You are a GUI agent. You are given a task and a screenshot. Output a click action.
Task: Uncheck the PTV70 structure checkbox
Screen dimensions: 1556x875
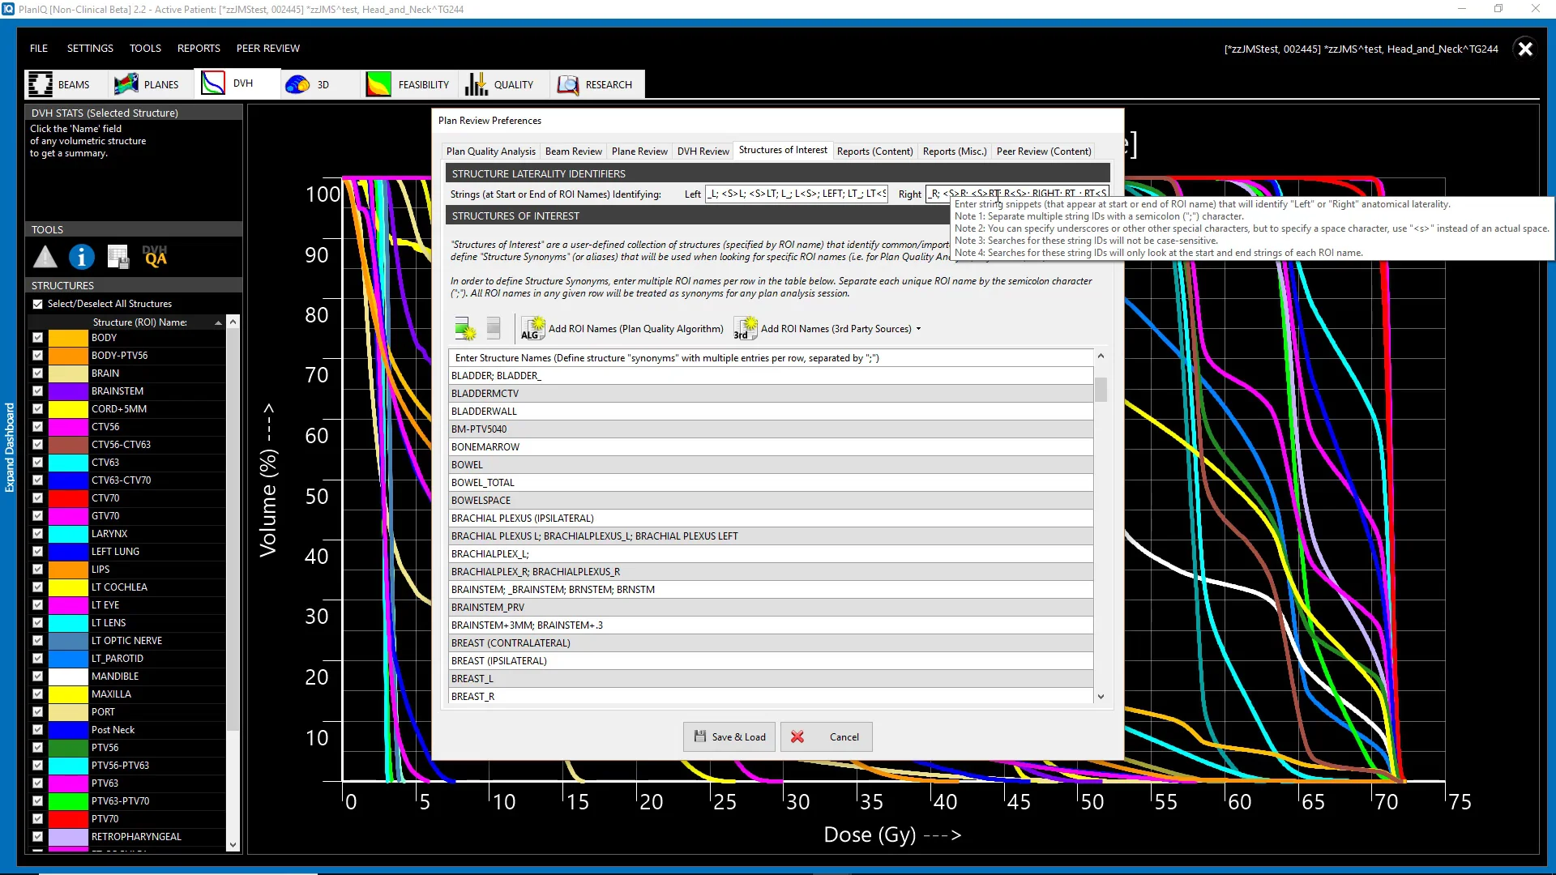point(37,819)
